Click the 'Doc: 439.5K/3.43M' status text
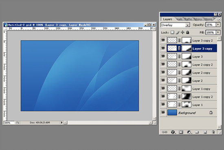 pyautogui.click(x=40, y=122)
